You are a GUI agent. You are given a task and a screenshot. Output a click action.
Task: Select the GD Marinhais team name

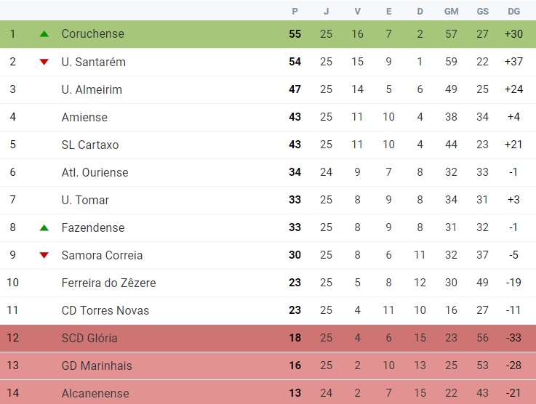[97, 365]
